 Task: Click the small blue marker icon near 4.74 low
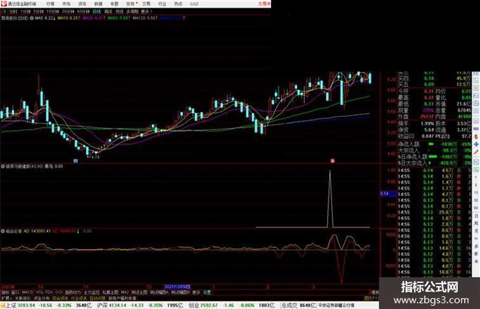tap(75, 161)
